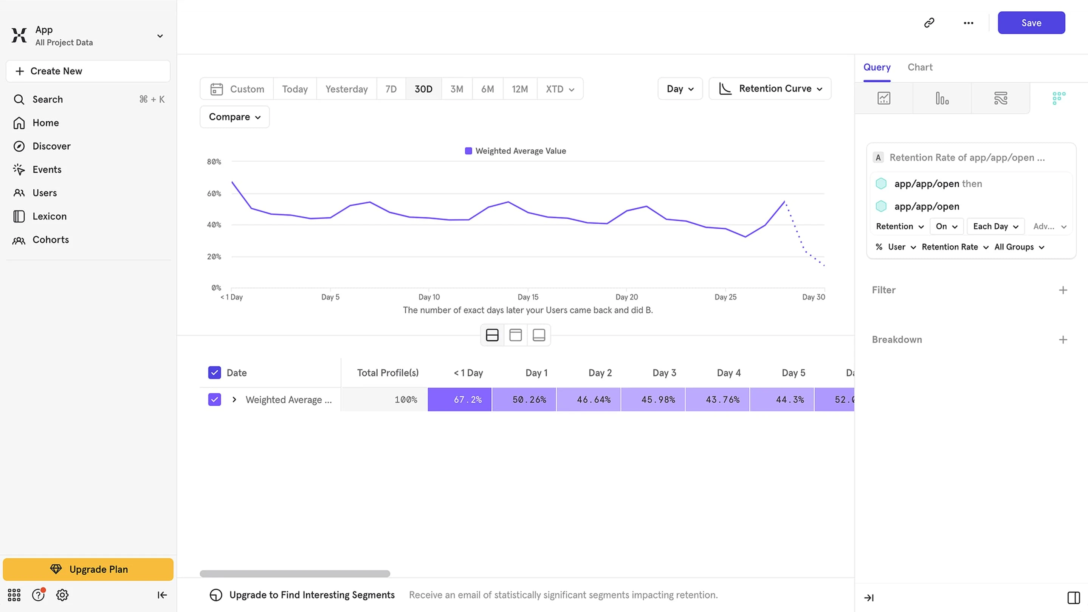Open the Lexicon section
The width and height of the screenshot is (1088, 612).
[50, 216]
